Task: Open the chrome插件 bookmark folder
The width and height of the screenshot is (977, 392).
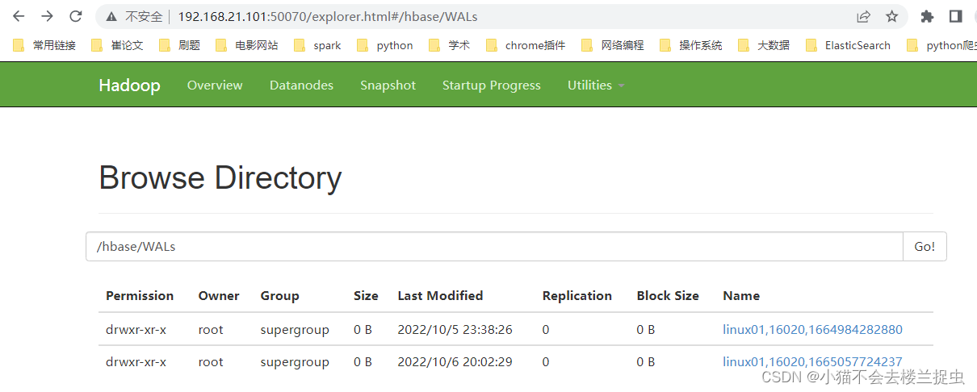Action: click(x=526, y=45)
